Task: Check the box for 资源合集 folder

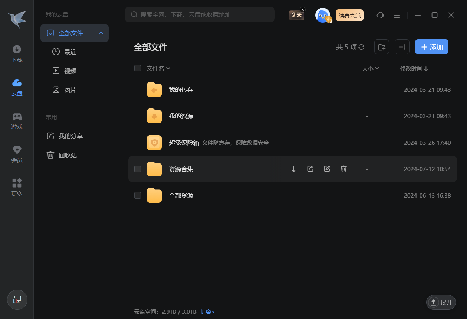Action: [138, 169]
